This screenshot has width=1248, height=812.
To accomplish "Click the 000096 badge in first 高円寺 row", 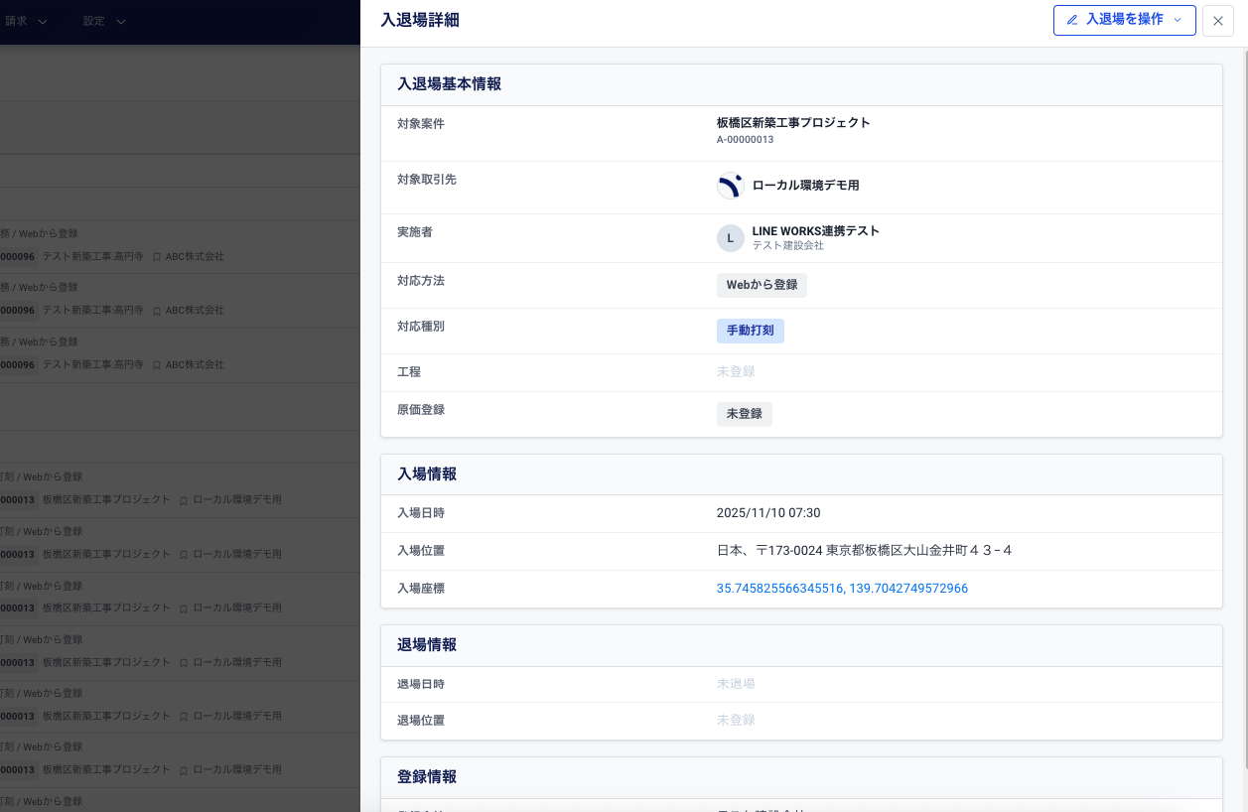I will (18, 256).
